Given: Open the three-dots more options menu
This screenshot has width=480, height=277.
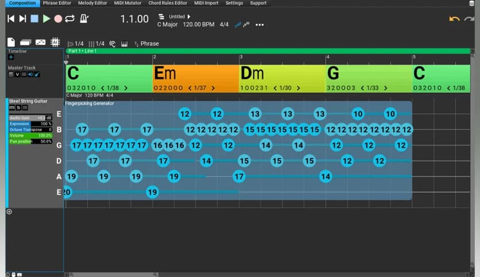Looking at the screenshot, I should 260,25.
